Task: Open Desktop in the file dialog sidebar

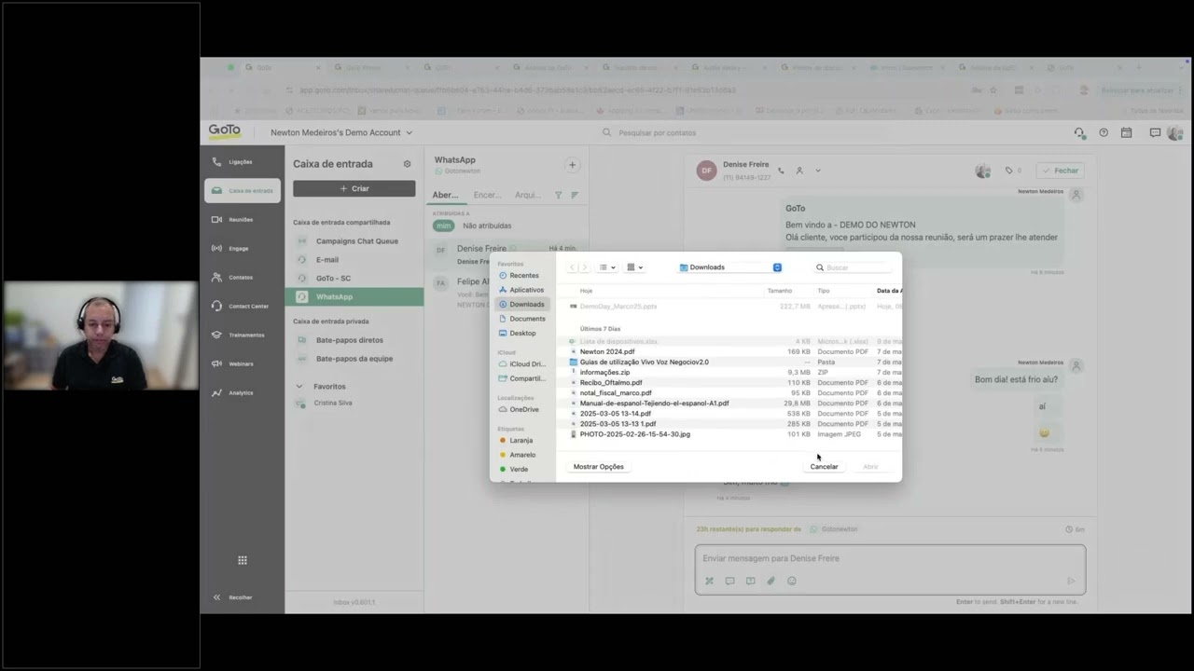Action: tap(523, 333)
